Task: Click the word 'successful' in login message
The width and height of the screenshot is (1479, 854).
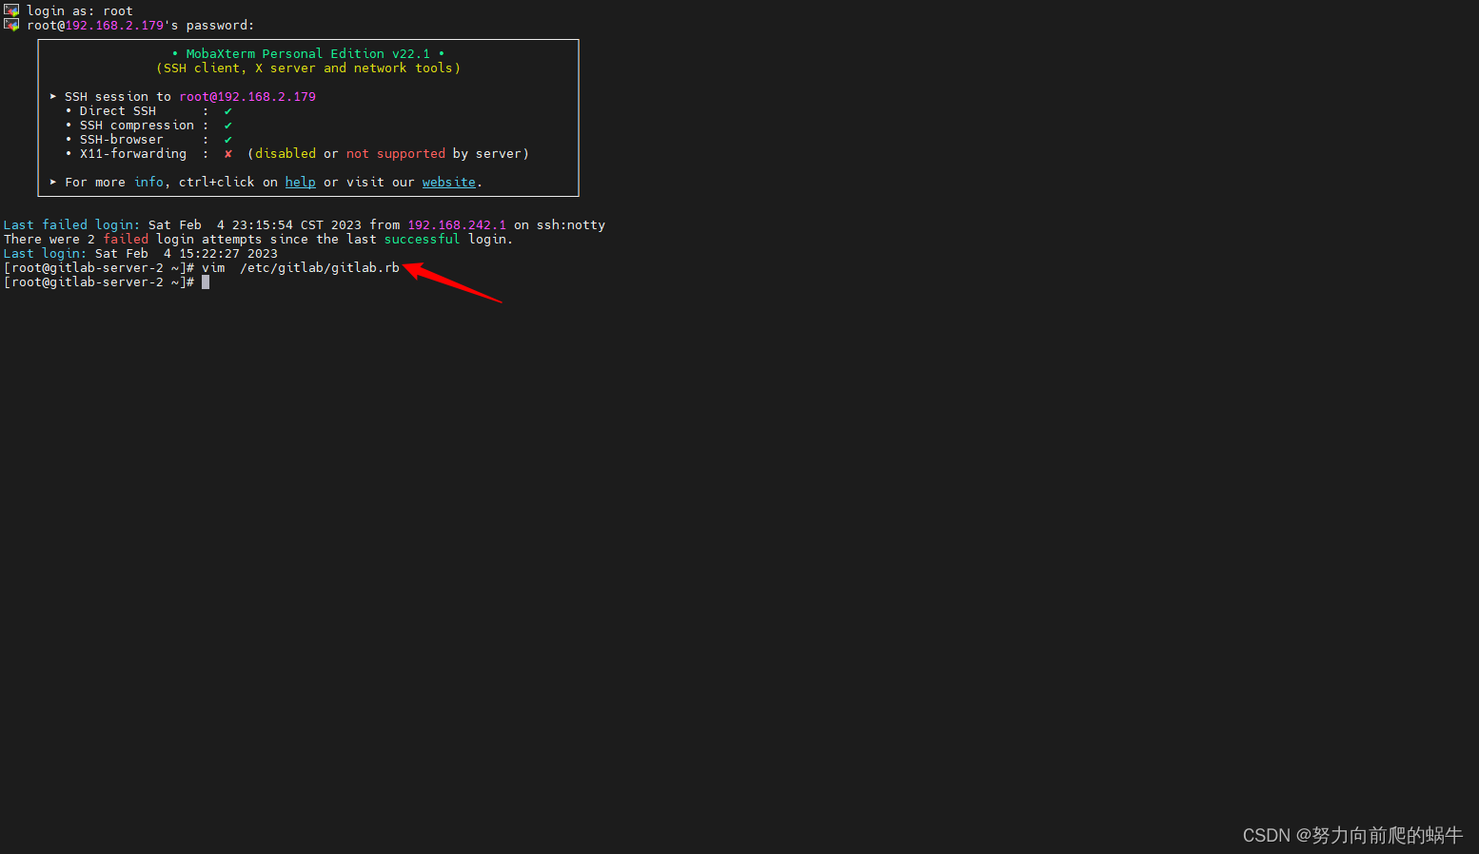Action: click(x=423, y=240)
